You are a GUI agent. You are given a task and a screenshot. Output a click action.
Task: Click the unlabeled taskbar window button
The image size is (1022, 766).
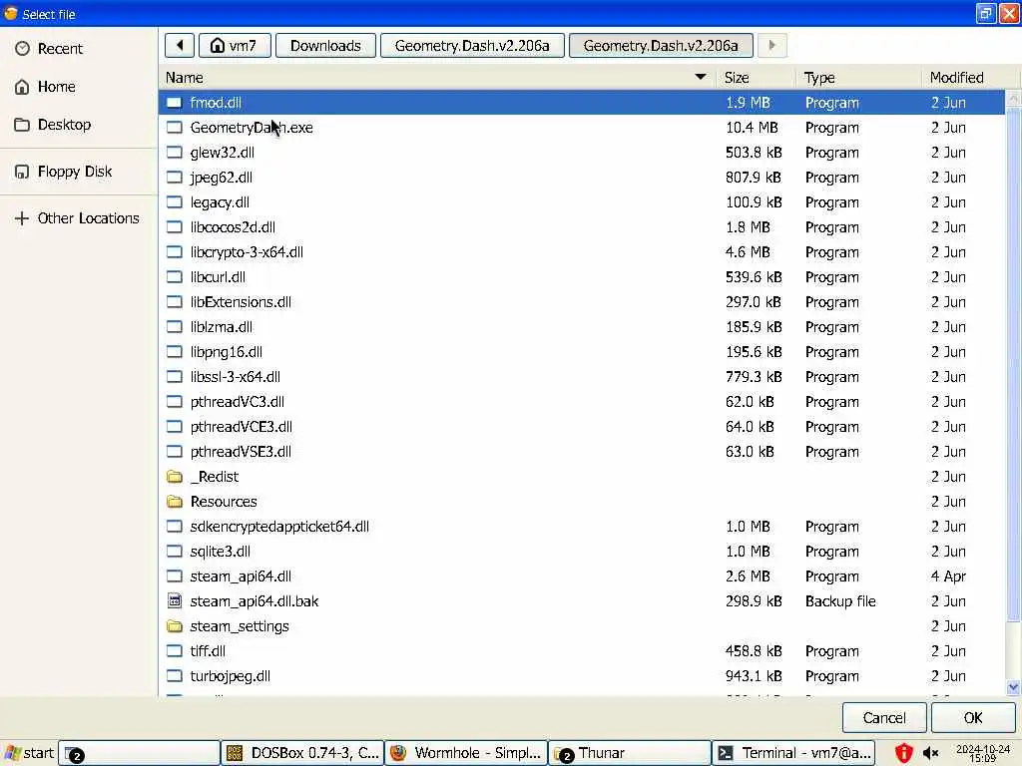click(x=139, y=753)
